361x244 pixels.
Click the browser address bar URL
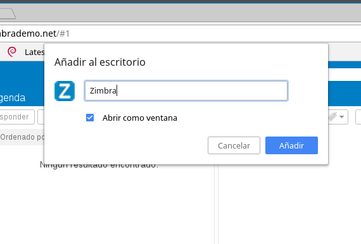click(35, 34)
